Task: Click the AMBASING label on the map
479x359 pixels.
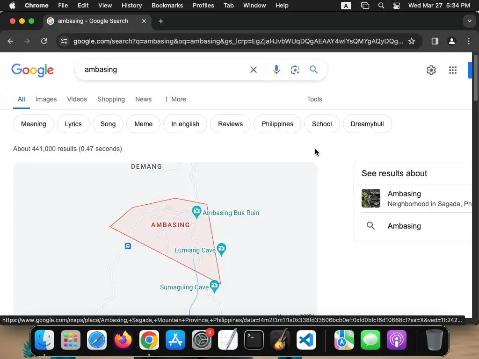Action: (170, 225)
